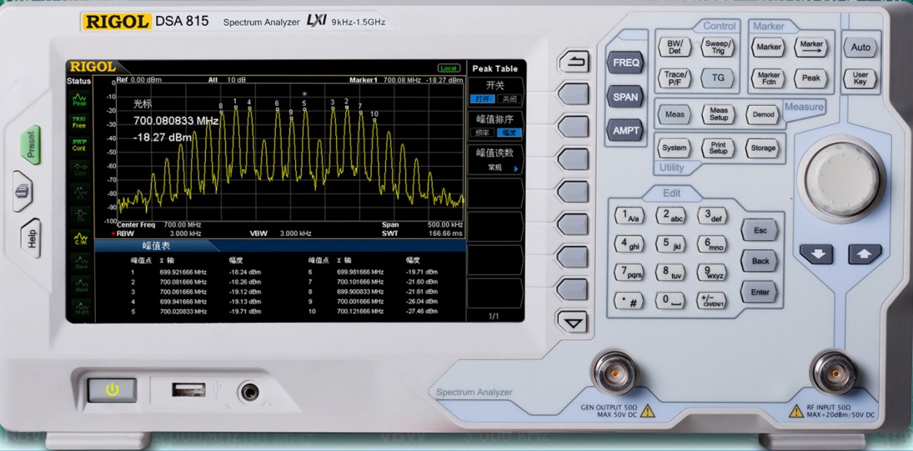913x451 pixels.
Task: Expand the 峰值读数 submenu arrow
Action: (516, 168)
